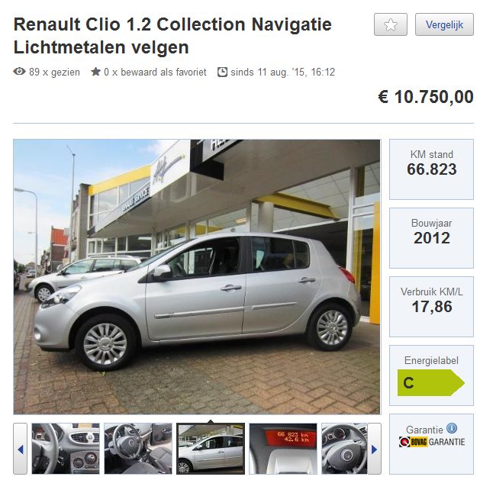Image resolution: width=480 pixels, height=480 pixels.
Task: Click the Verbruik KM/L 17,86 tile
Action: 431,307
